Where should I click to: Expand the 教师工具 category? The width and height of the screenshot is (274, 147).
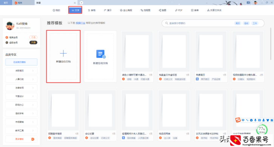pyautogui.click(x=21, y=130)
